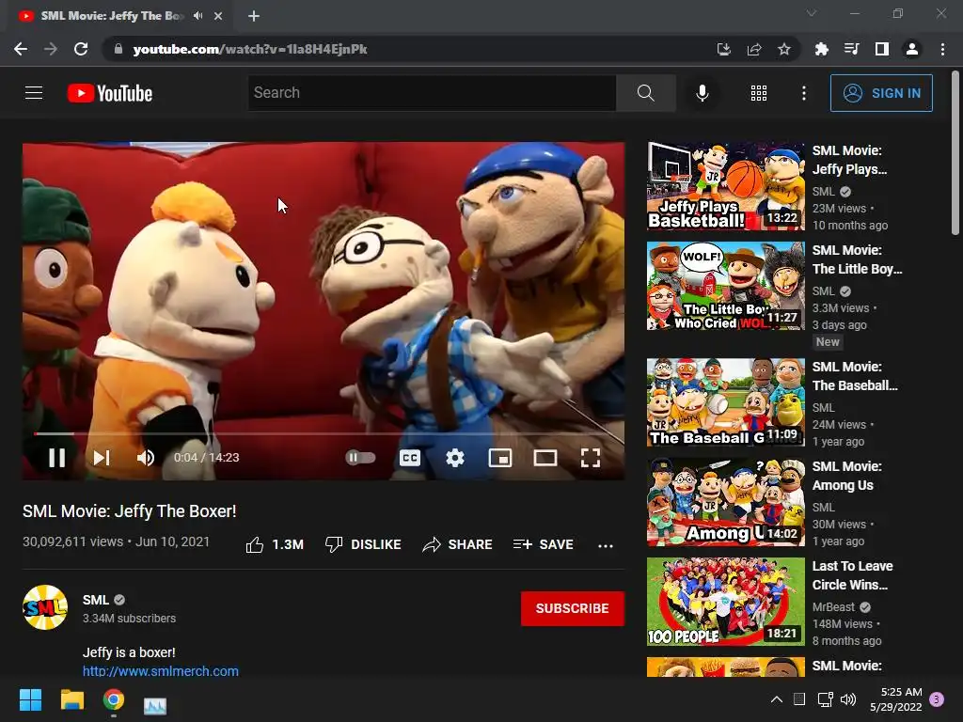Like the video with thumbs up

point(274,544)
